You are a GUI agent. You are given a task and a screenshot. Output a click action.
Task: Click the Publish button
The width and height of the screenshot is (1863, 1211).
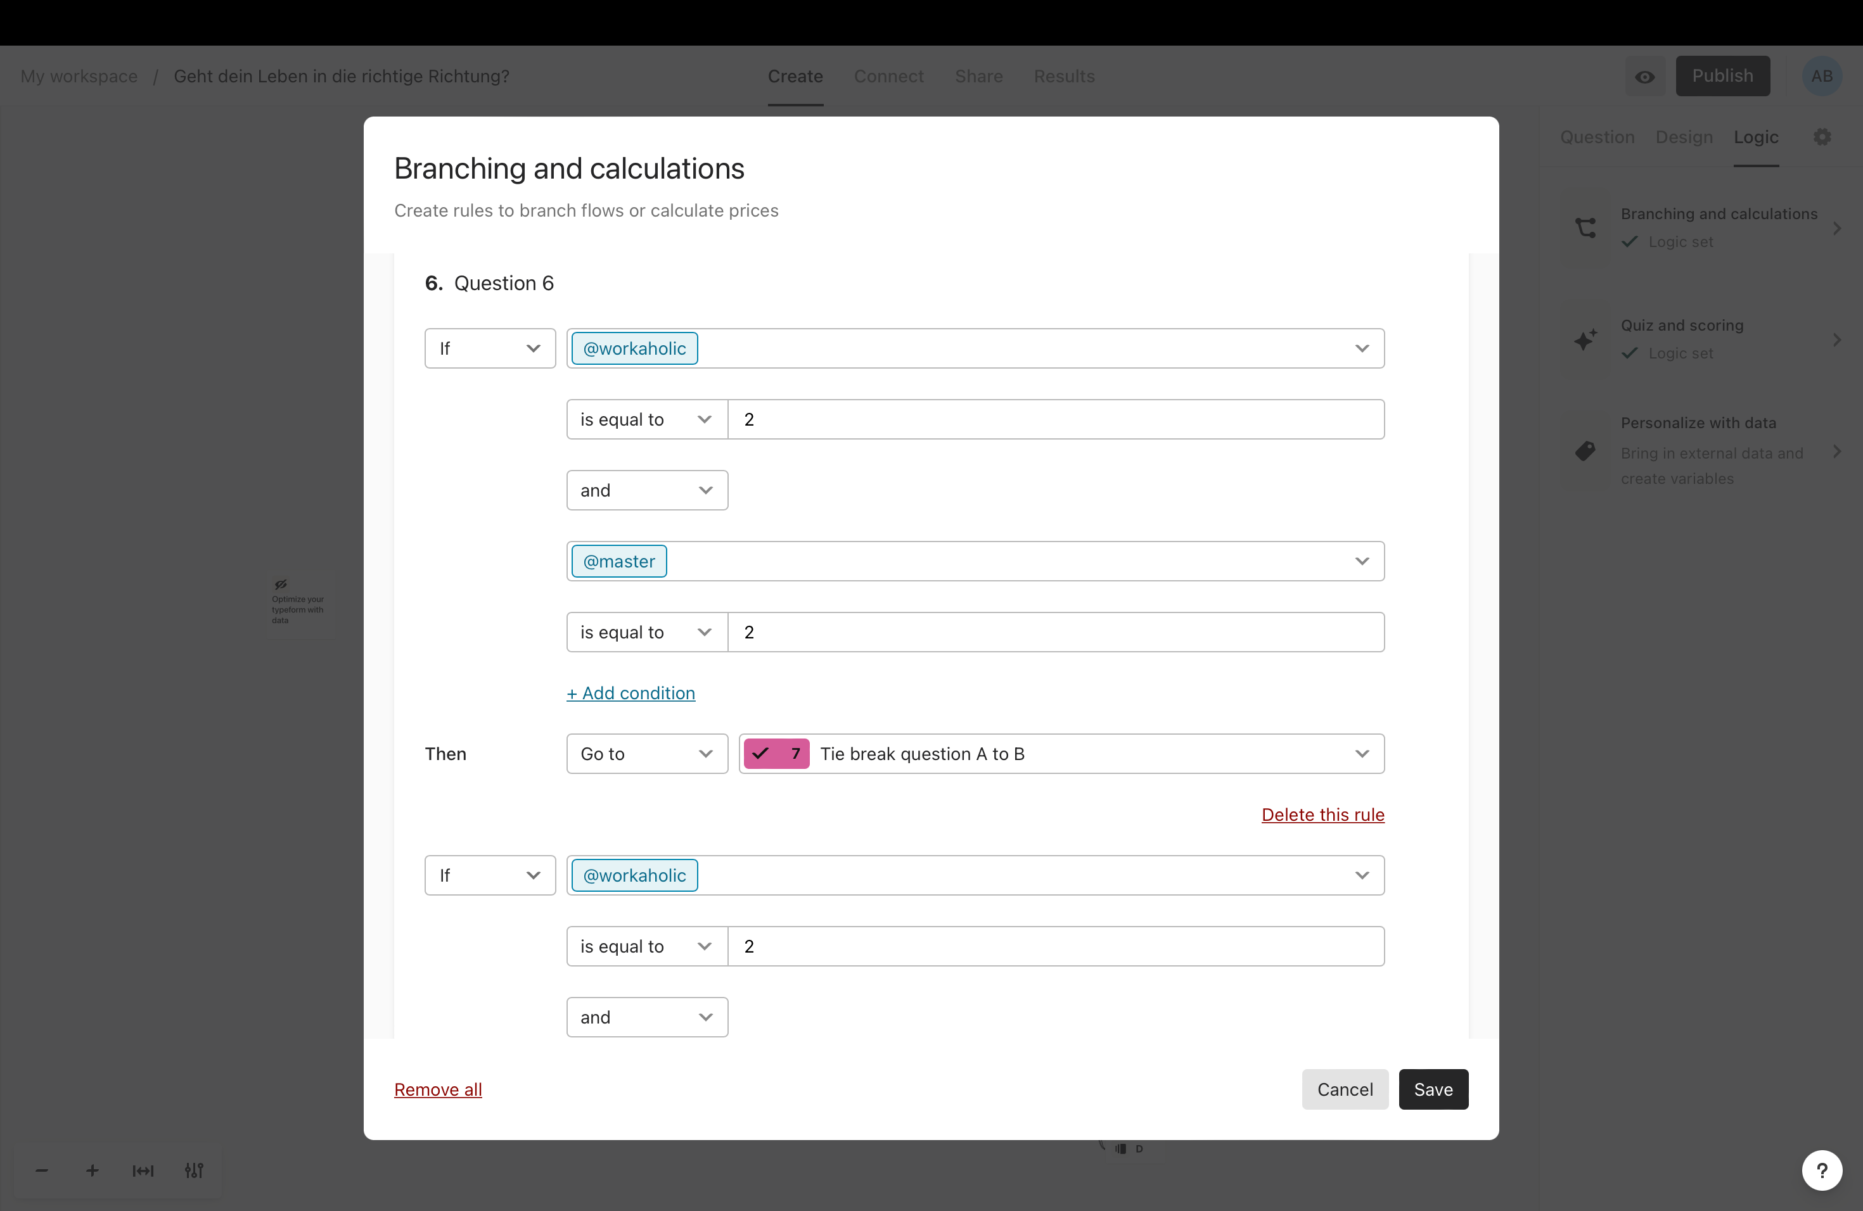click(1722, 76)
